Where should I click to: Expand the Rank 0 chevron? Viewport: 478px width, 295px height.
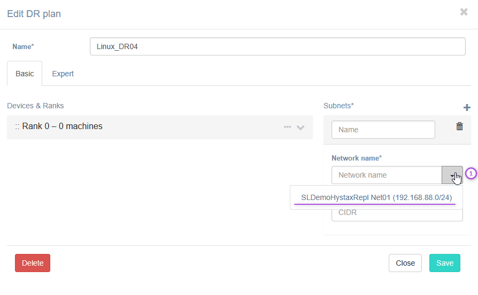pos(300,127)
